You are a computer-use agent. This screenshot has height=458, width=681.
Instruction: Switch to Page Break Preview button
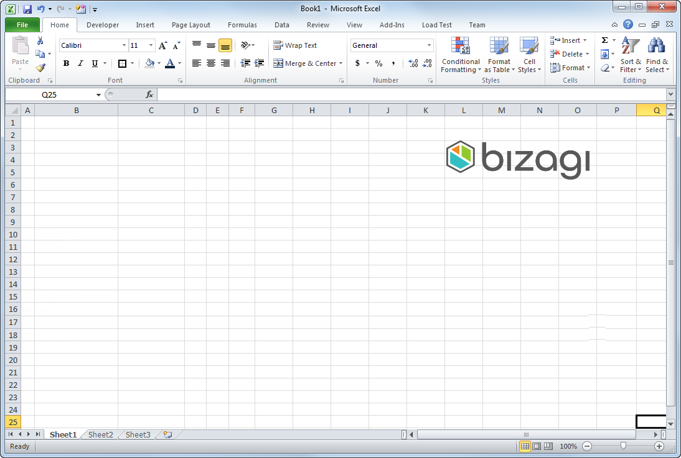coord(548,446)
